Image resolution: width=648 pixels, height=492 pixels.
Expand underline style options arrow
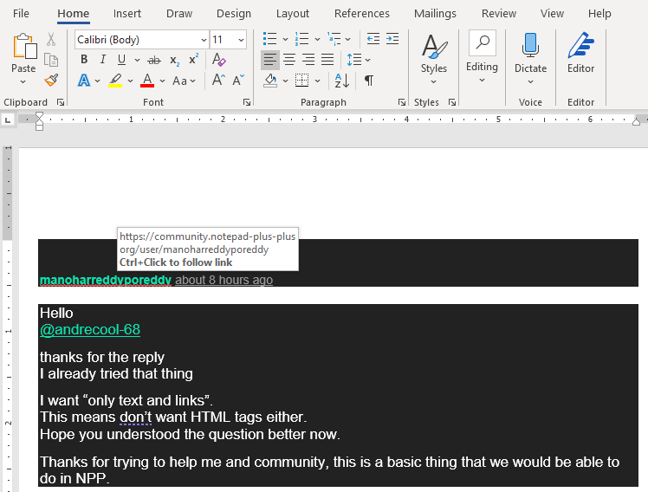[x=137, y=61]
